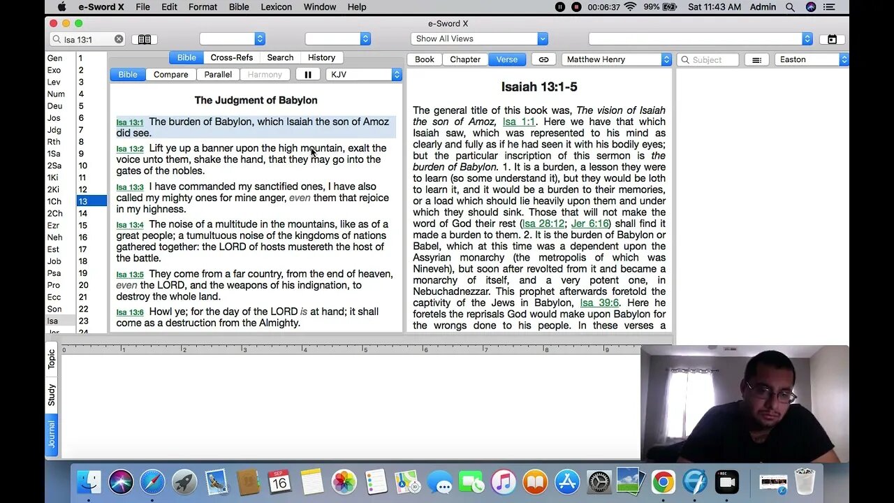This screenshot has height=503, width=894.
Task: Set commentary scope to Book
Action: [x=425, y=59]
